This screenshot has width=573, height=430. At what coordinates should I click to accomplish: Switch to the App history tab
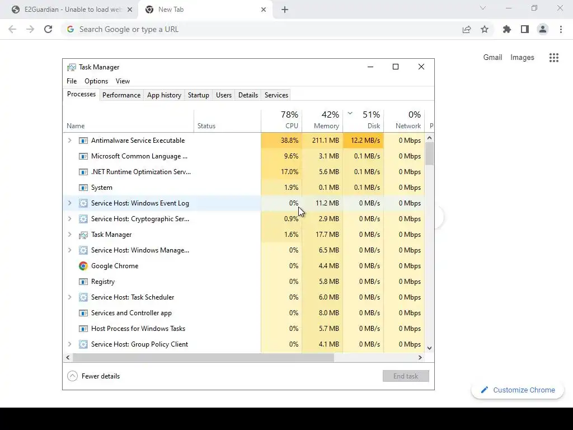(164, 95)
